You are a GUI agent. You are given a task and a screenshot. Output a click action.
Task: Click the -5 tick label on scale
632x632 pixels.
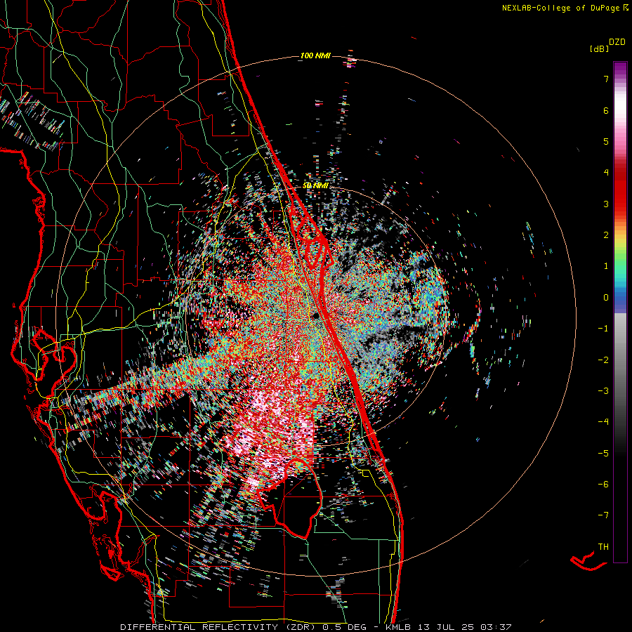coord(603,454)
